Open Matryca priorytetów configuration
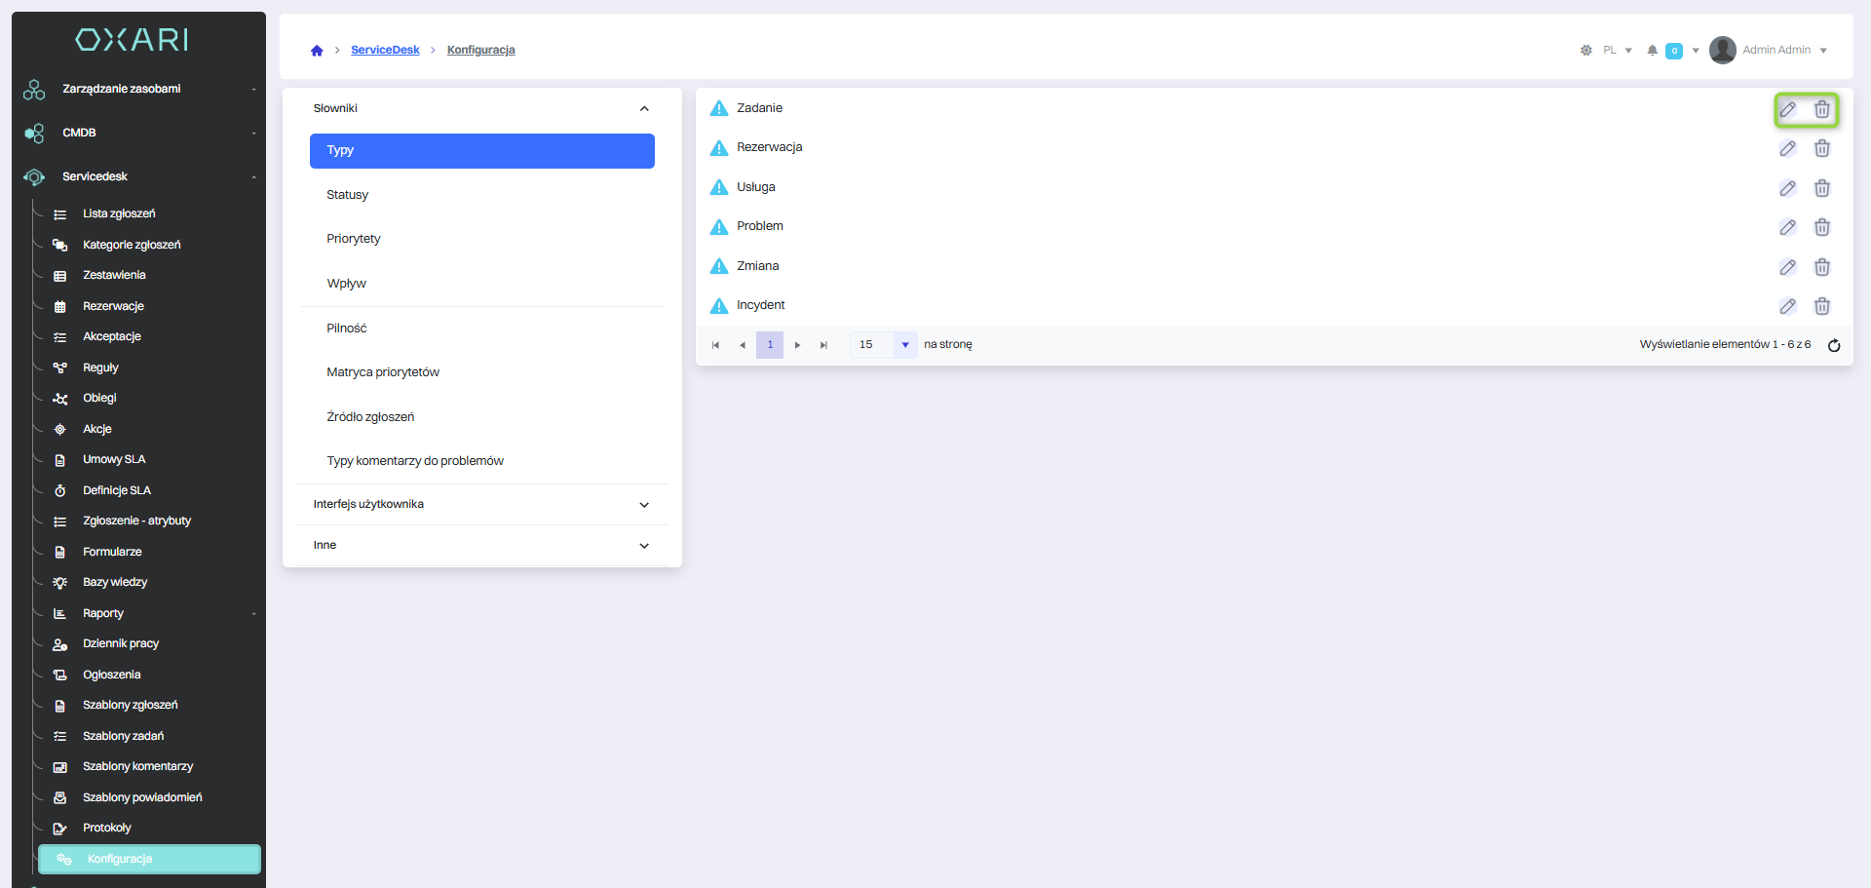 pyautogui.click(x=383, y=372)
